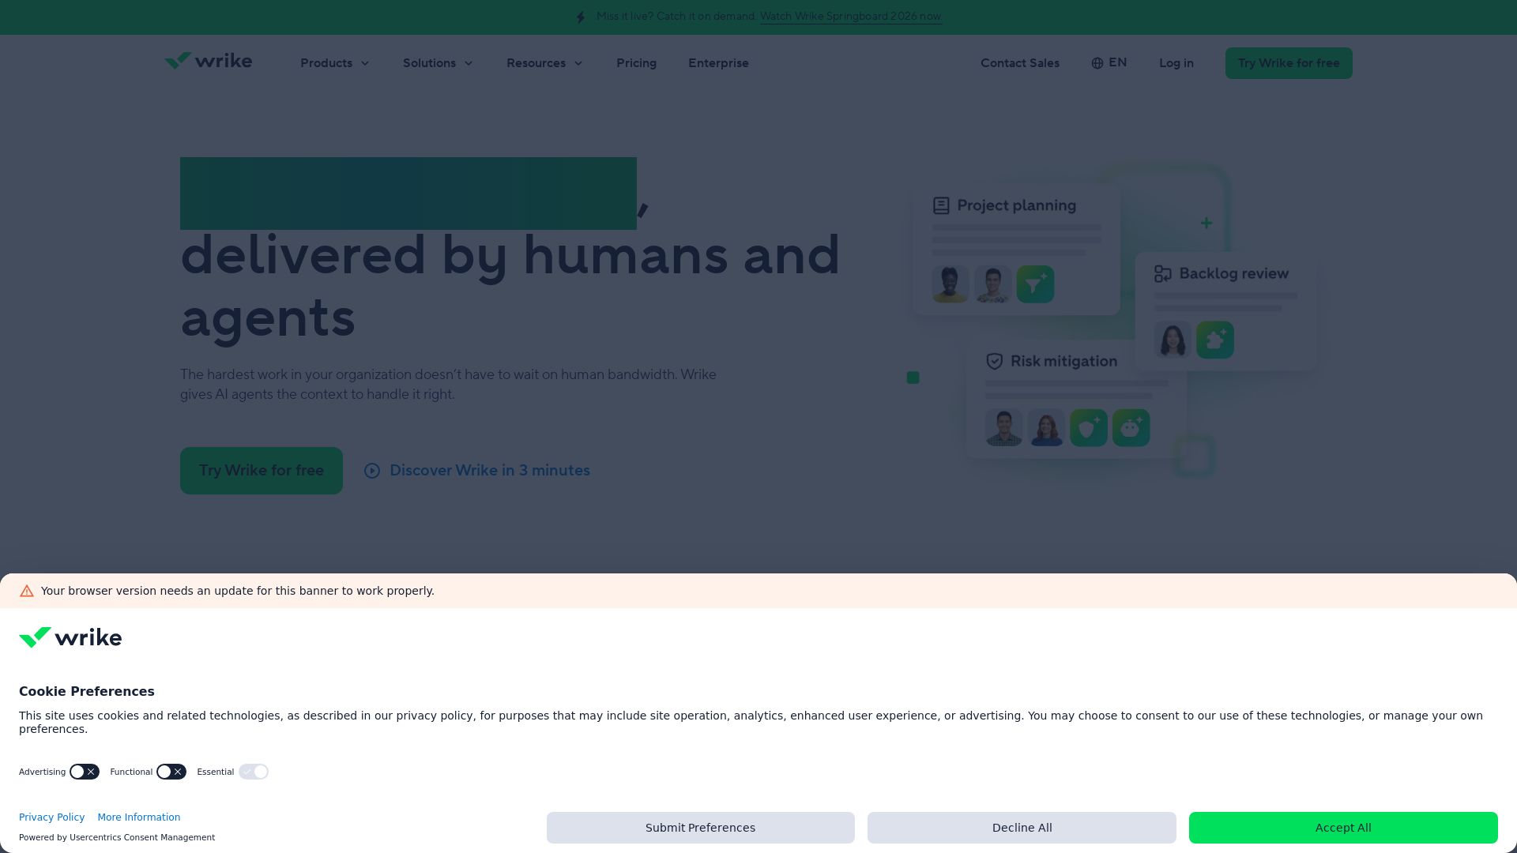
Task: Click the Project planning card title
Action: coord(1017,205)
